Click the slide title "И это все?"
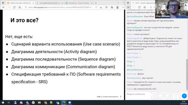 point(24,20)
